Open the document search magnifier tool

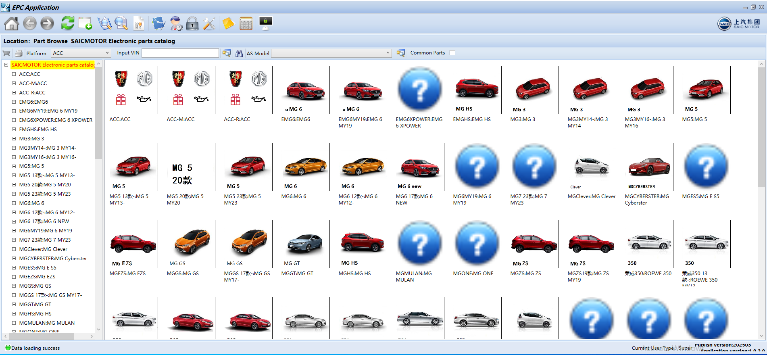[121, 24]
